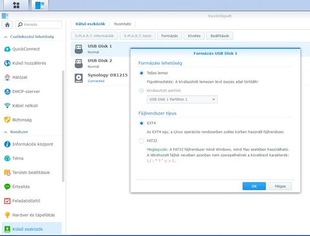Open Külső eszközök upload icon
The width and height of the screenshot is (310, 236).
click(7, 229)
